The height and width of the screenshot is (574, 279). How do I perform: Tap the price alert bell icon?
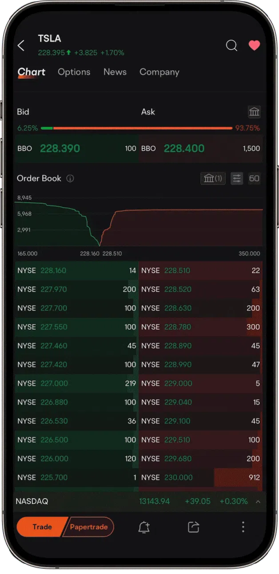144,527
